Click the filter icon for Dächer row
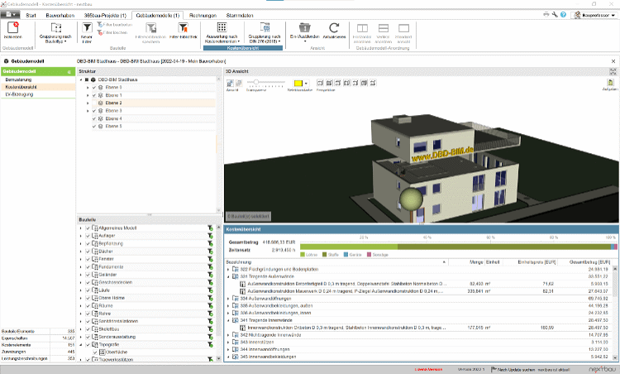Image resolution: width=620 pixels, height=374 pixels. pyautogui.click(x=210, y=252)
